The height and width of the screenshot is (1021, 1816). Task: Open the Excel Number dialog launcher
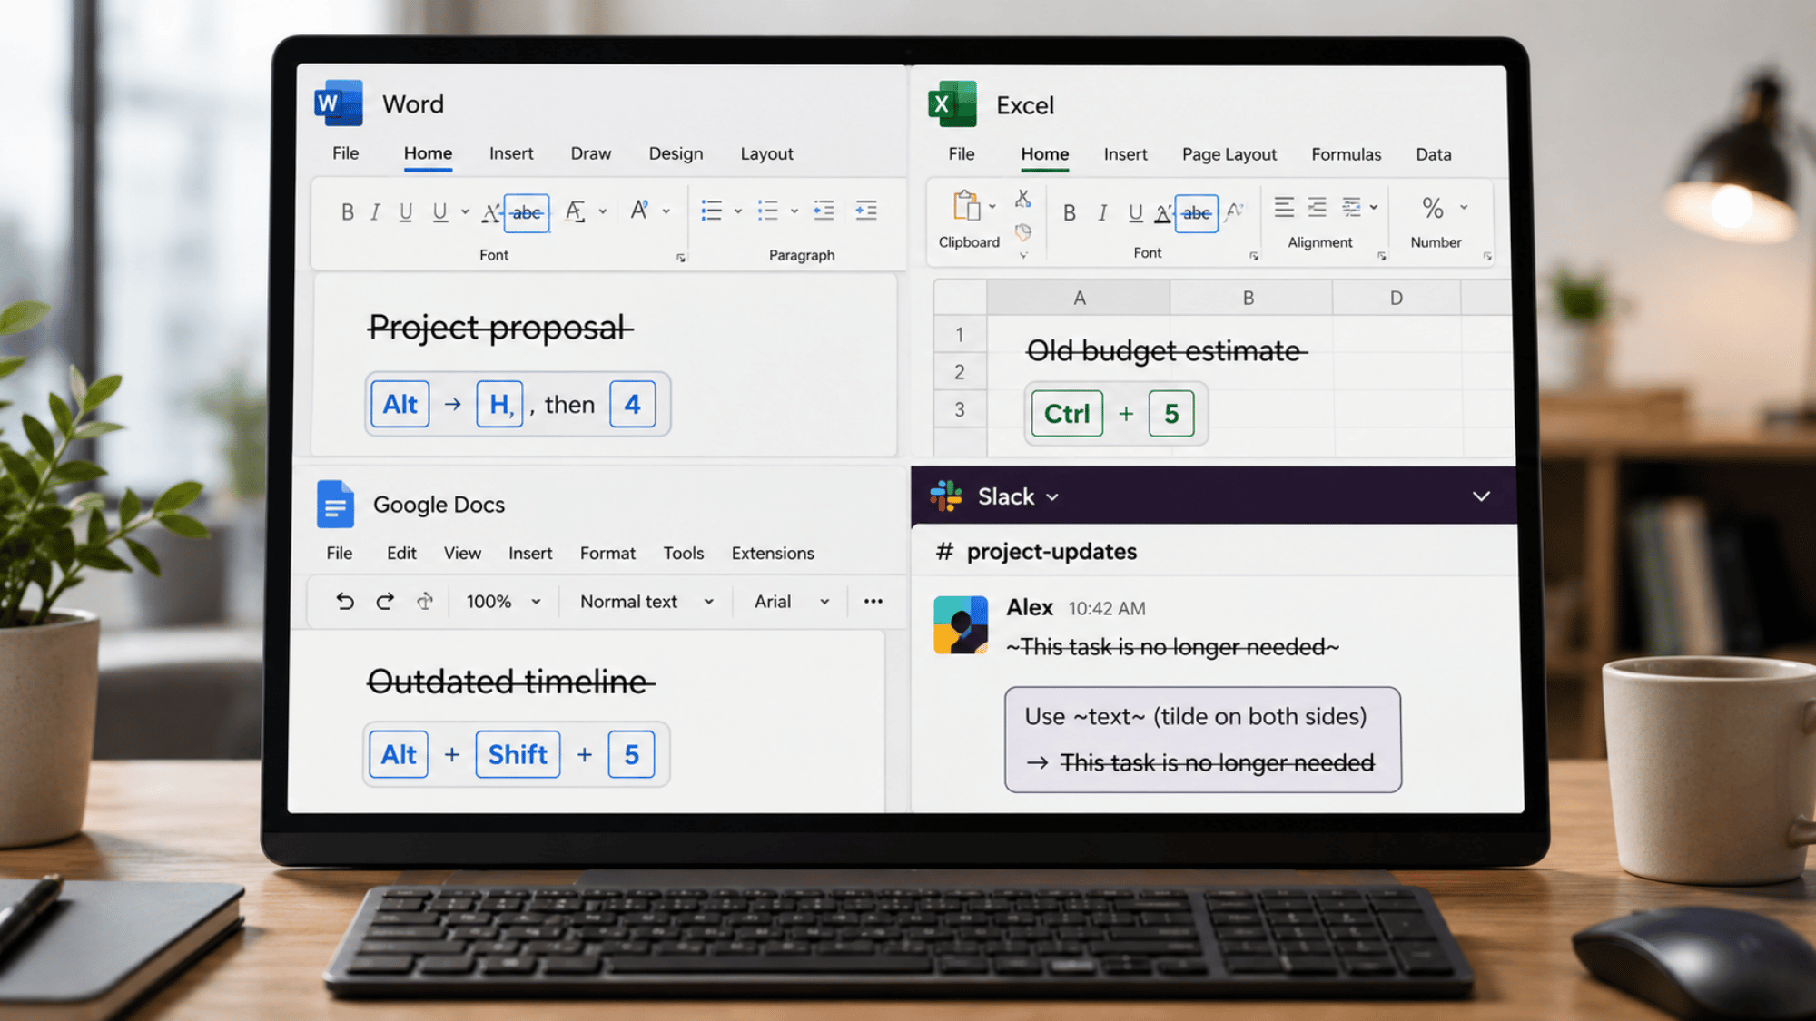pyautogui.click(x=1487, y=256)
